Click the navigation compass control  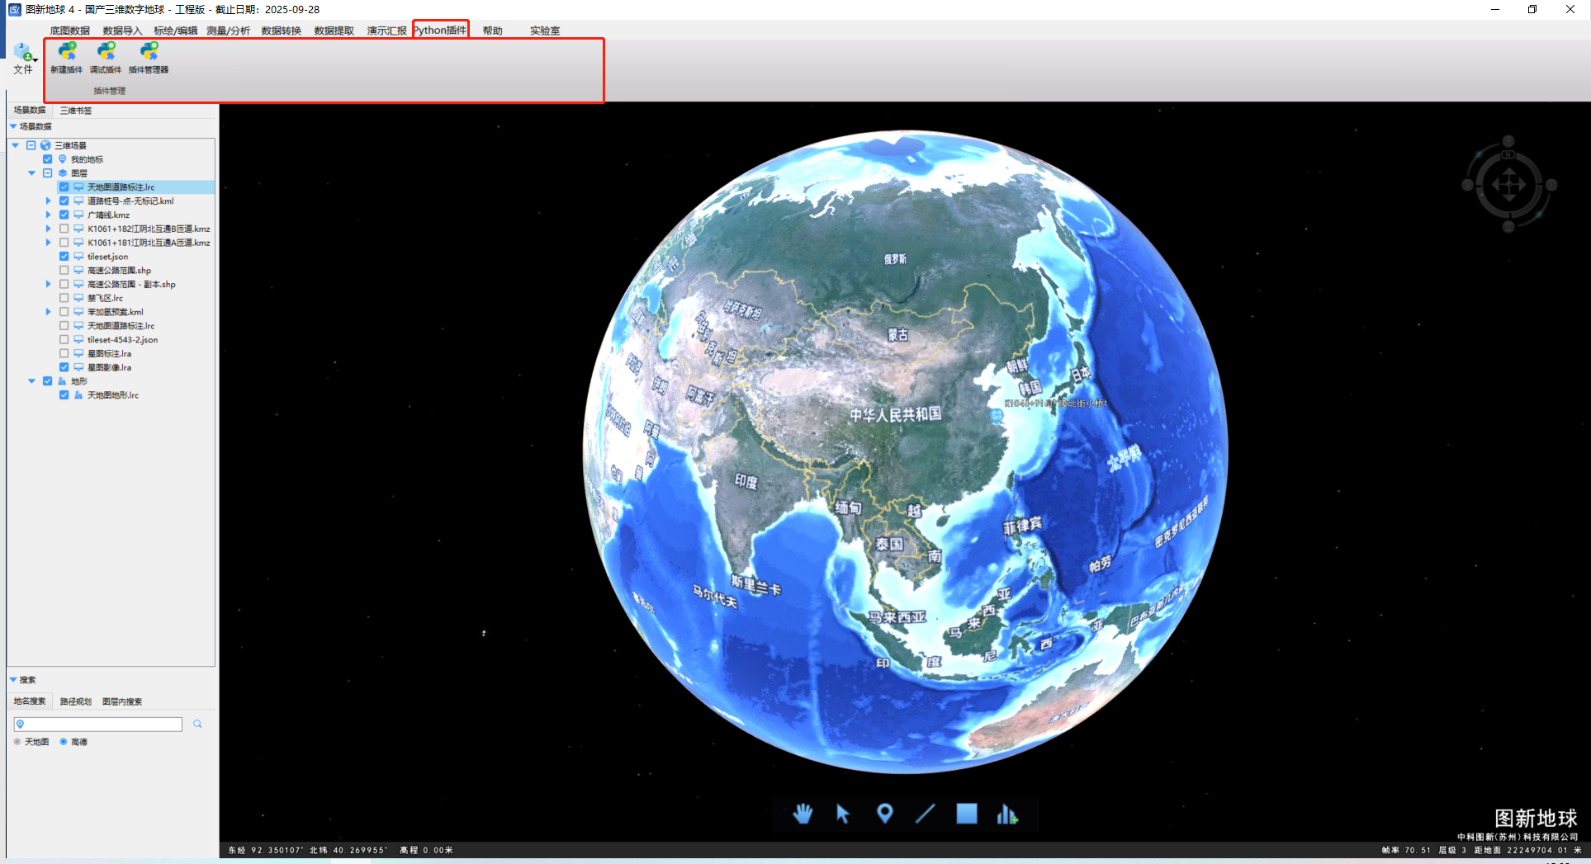[1509, 185]
